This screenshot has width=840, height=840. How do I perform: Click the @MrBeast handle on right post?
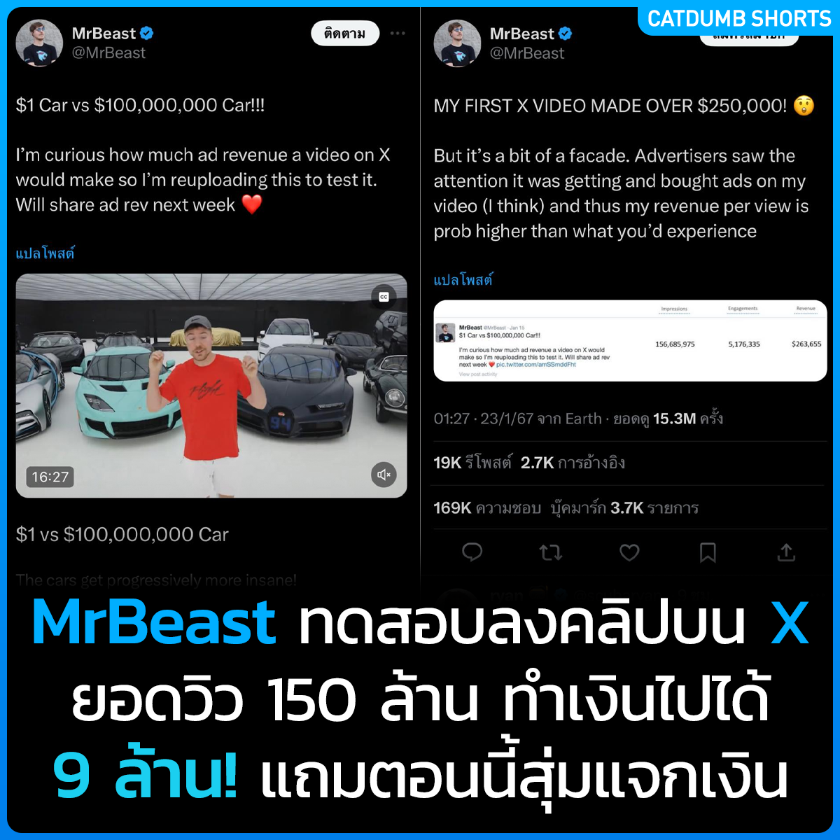[527, 53]
